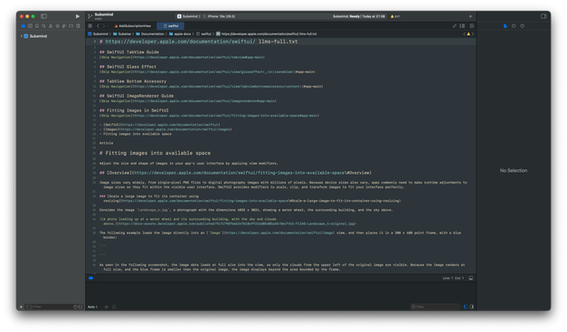Viewport: 567px width, 332px height.
Task: Click the Fitting images into available space title
Action: click(155, 153)
